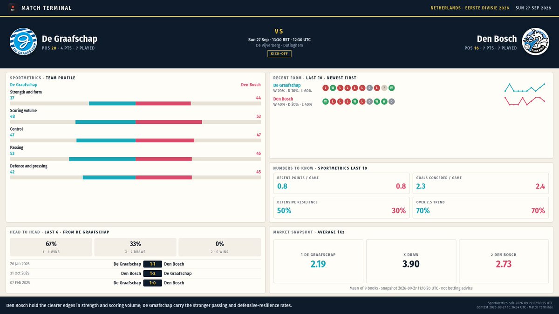Select the 67% De Graafschap wins tile

tap(51, 247)
